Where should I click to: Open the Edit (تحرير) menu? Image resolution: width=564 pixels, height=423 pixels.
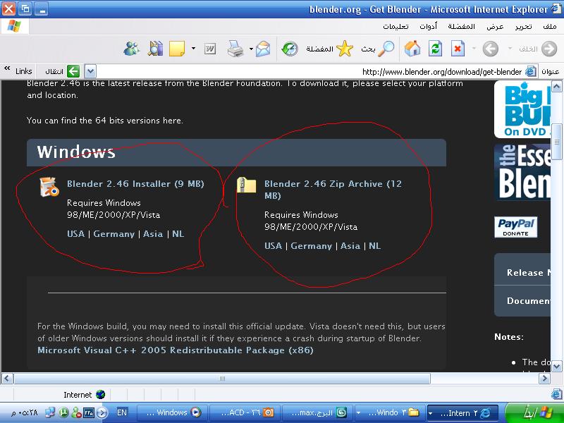[x=523, y=26]
